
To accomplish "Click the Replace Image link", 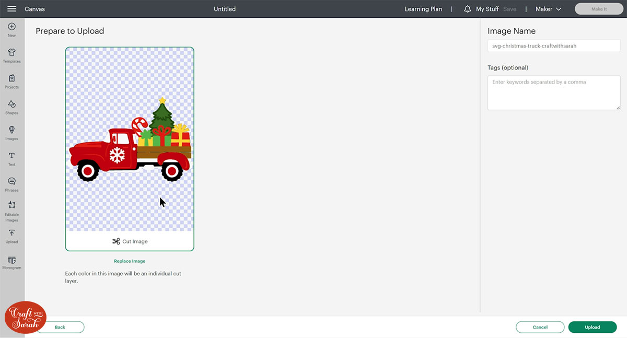I will click(x=130, y=261).
